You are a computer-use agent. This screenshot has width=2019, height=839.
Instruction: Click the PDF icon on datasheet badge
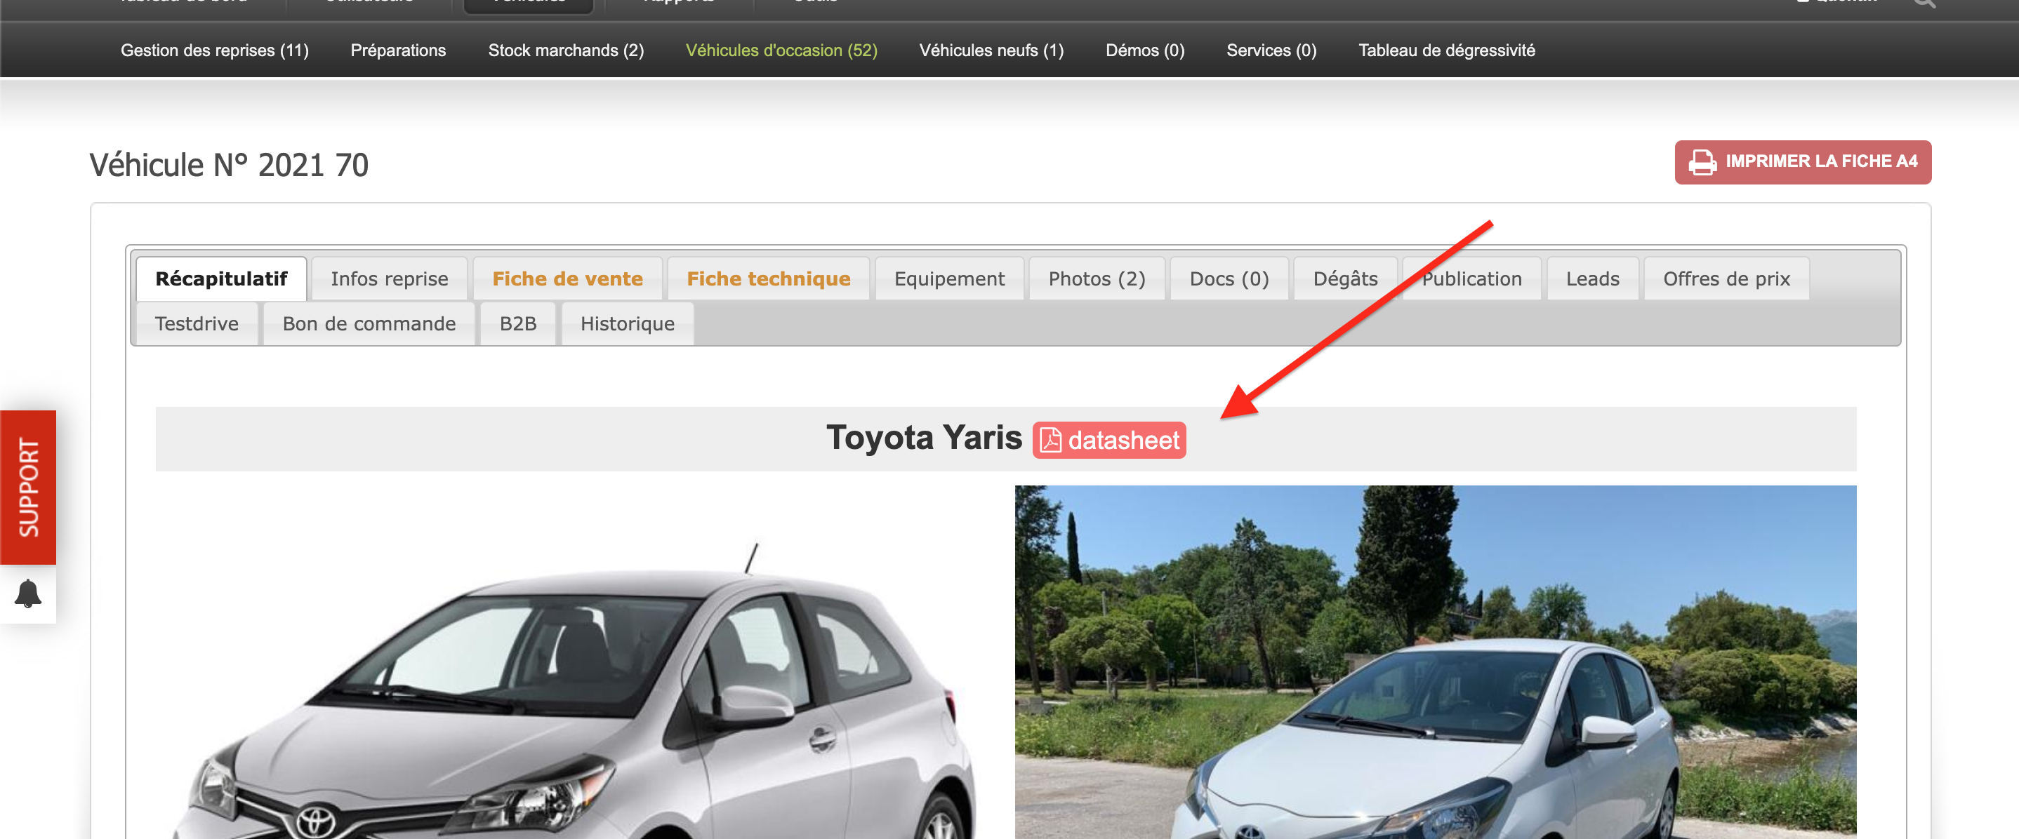pos(1050,441)
